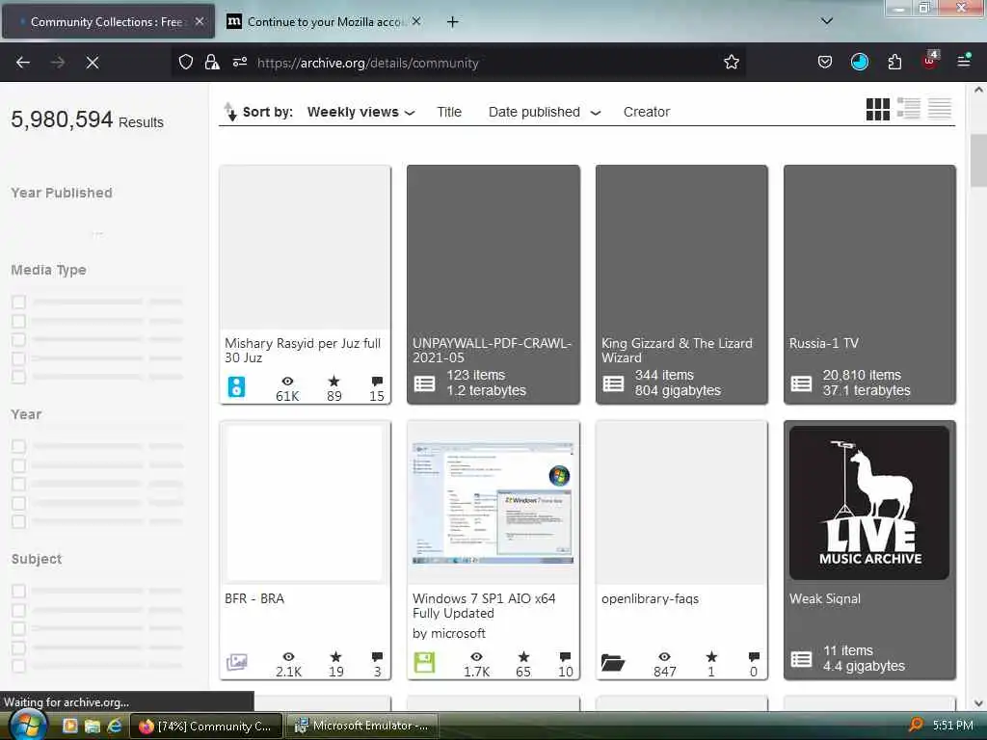Click the software floppy icon on Windows 7 card
The height and width of the screenshot is (740, 987).
coord(424,662)
